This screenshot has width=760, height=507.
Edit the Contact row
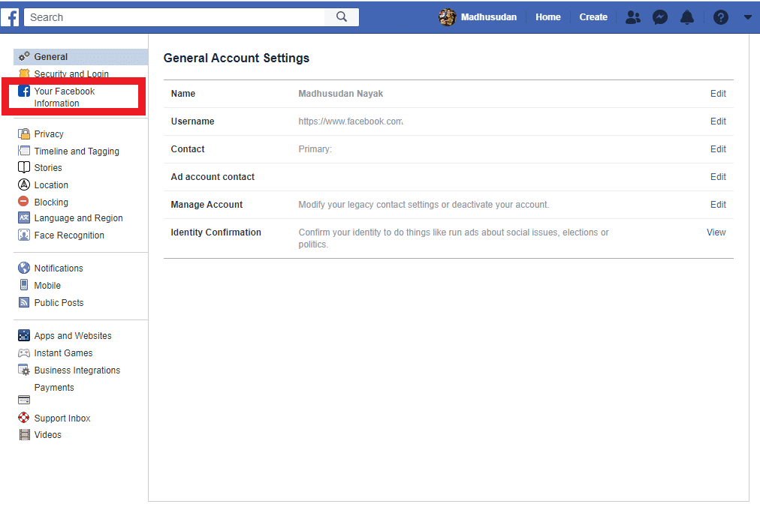[x=718, y=149]
